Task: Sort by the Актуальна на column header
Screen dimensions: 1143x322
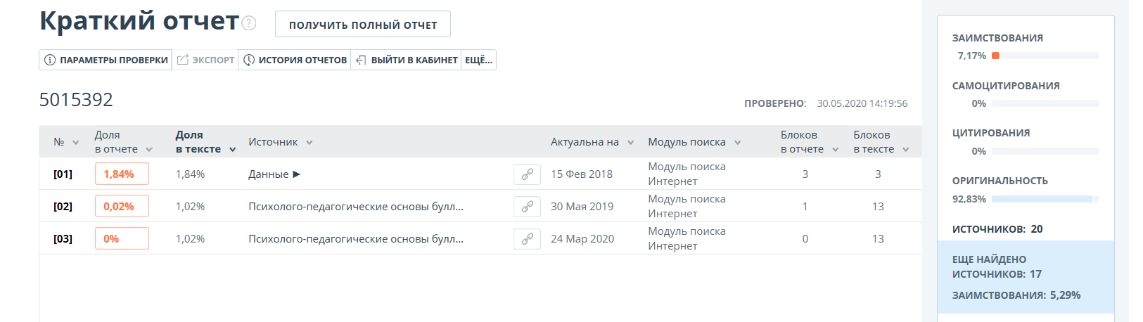Action: tap(585, 142)
